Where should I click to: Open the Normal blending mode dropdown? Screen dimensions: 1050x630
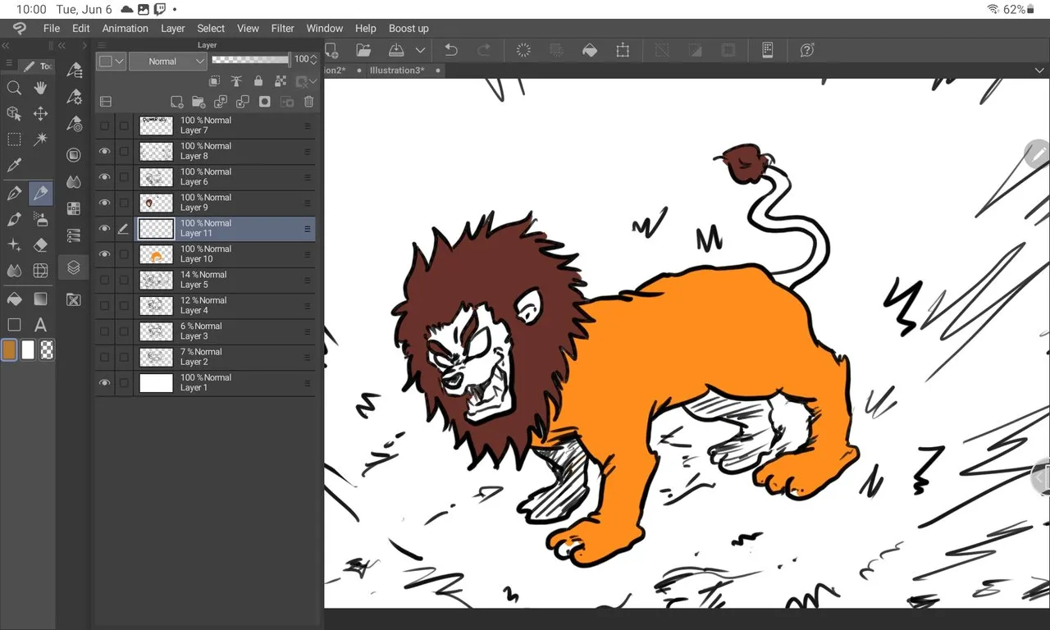[167, 61]
